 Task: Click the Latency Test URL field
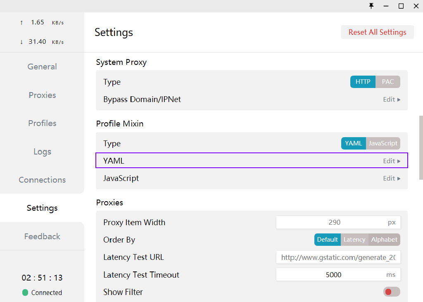338,257
